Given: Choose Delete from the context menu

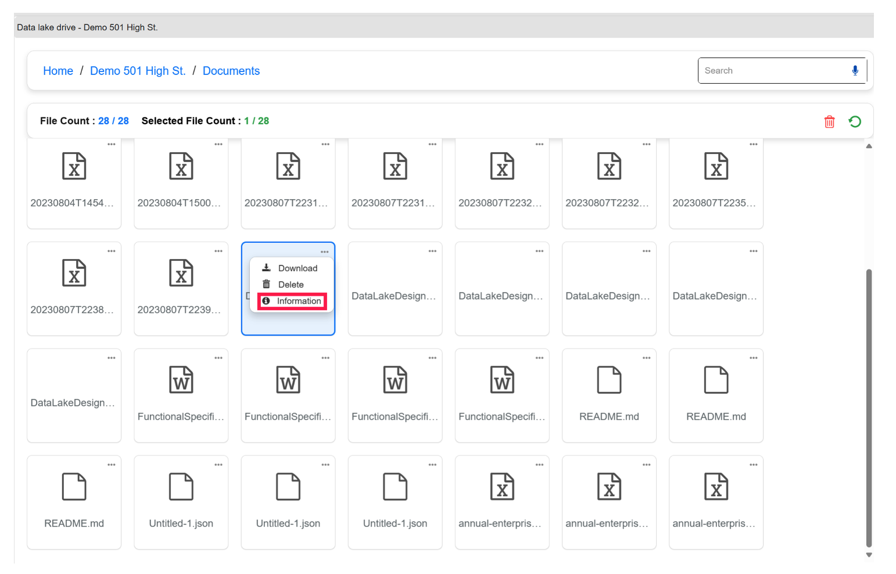Looking at the screenshot, I should (291, 285).
